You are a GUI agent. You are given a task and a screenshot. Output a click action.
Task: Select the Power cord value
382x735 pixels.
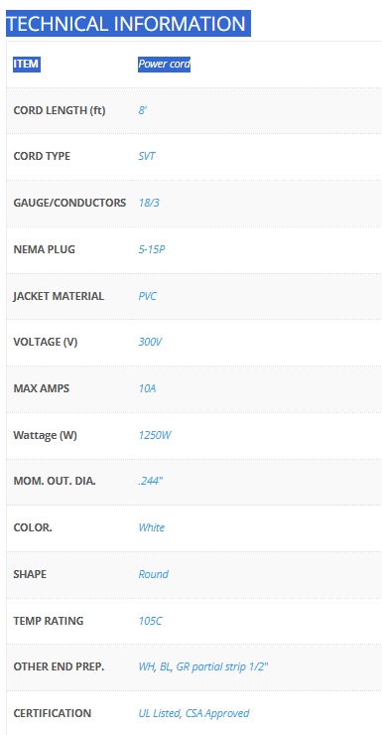point(165,64)
